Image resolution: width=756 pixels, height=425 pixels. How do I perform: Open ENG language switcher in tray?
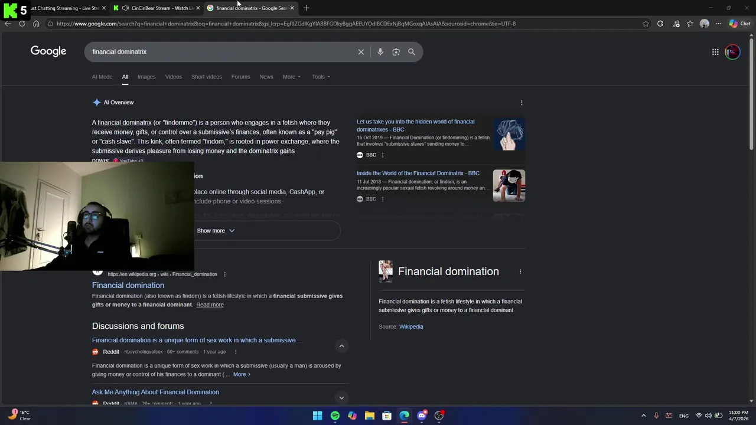[x=683, y=416]
